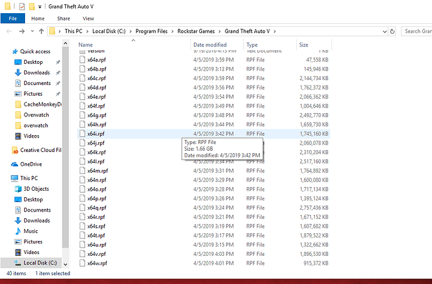
Task: Refresh the folder view
Action: 392,32
